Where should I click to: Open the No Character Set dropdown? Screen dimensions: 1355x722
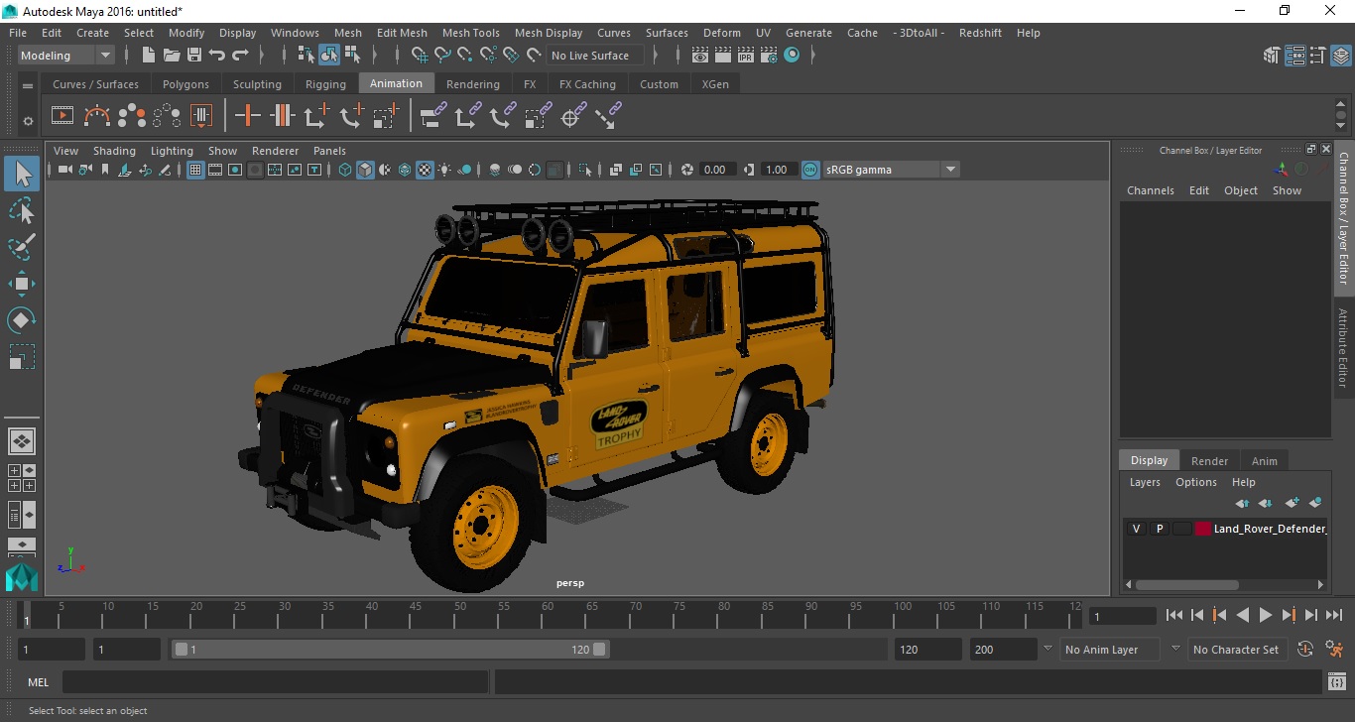[1236, 650]
